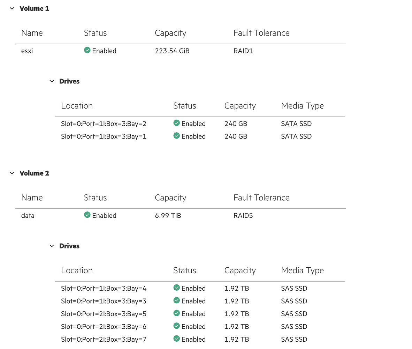This screenshot has height=349, width=412.
Task: Select the data volume name
Action: pos(28,215)
